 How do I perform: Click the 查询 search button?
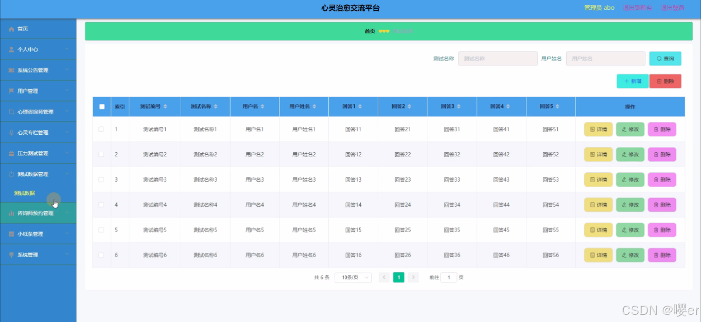click(x=665, y=58)
